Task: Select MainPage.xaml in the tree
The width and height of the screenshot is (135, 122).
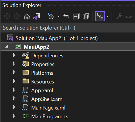Action: [x=48, y=108]
